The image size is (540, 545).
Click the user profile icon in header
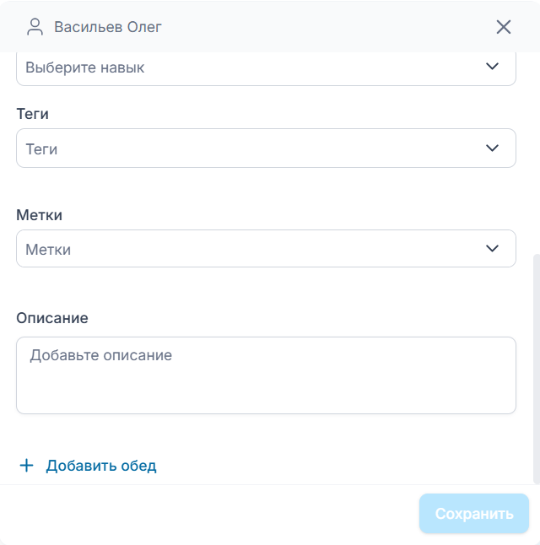coord(35,27)
